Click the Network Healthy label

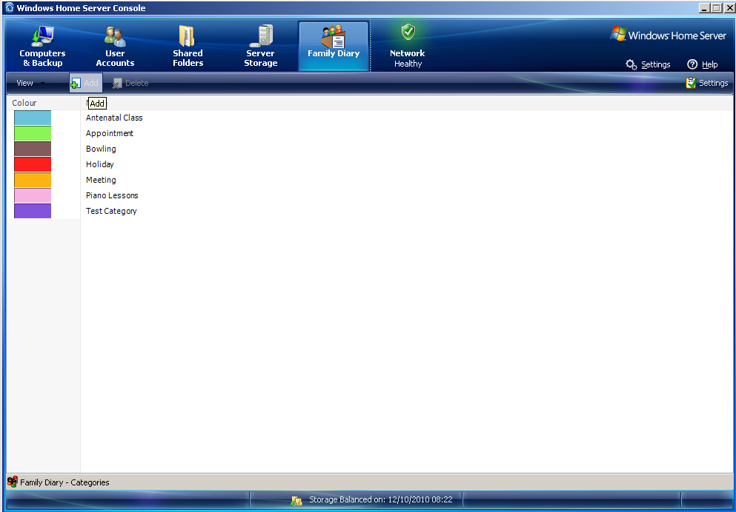(x=408, y=58)
